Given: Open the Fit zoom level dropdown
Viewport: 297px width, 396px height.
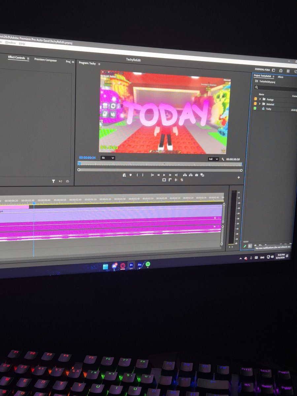Looking at the screenshot, I should click(108, 158).
